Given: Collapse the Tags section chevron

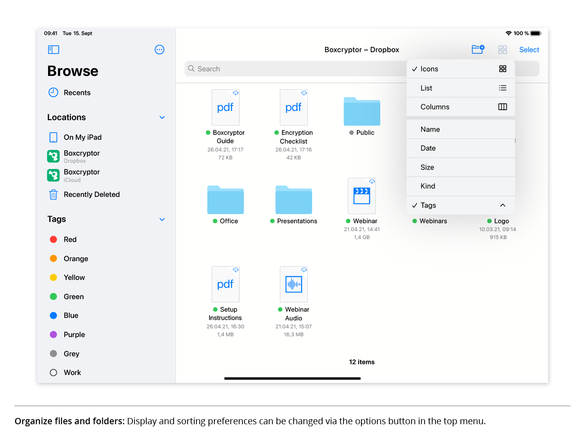Looking at the screenshot, I should click(x=162, y=219).
